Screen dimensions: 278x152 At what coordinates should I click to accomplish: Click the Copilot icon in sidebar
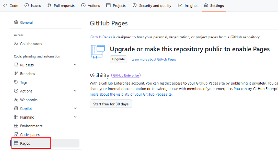click(x=16, y=108)
